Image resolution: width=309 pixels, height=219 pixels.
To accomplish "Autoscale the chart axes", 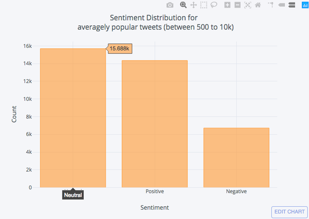I will pos(248,5).
